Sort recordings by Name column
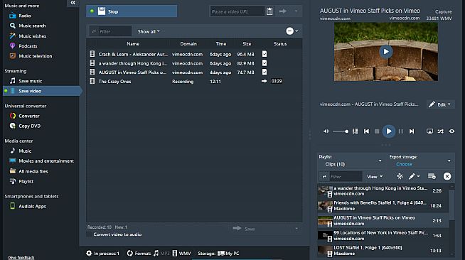The height and width of the screenshot is (260, 465). point(133,44)
